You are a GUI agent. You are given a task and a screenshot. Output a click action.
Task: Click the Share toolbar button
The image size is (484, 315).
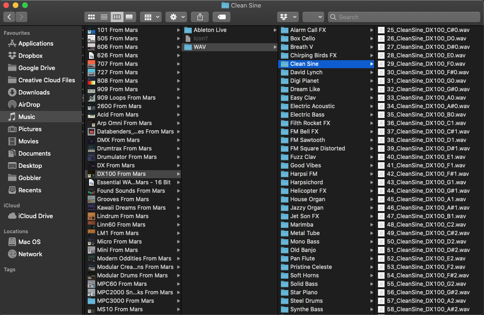click(x=200, y=17)
